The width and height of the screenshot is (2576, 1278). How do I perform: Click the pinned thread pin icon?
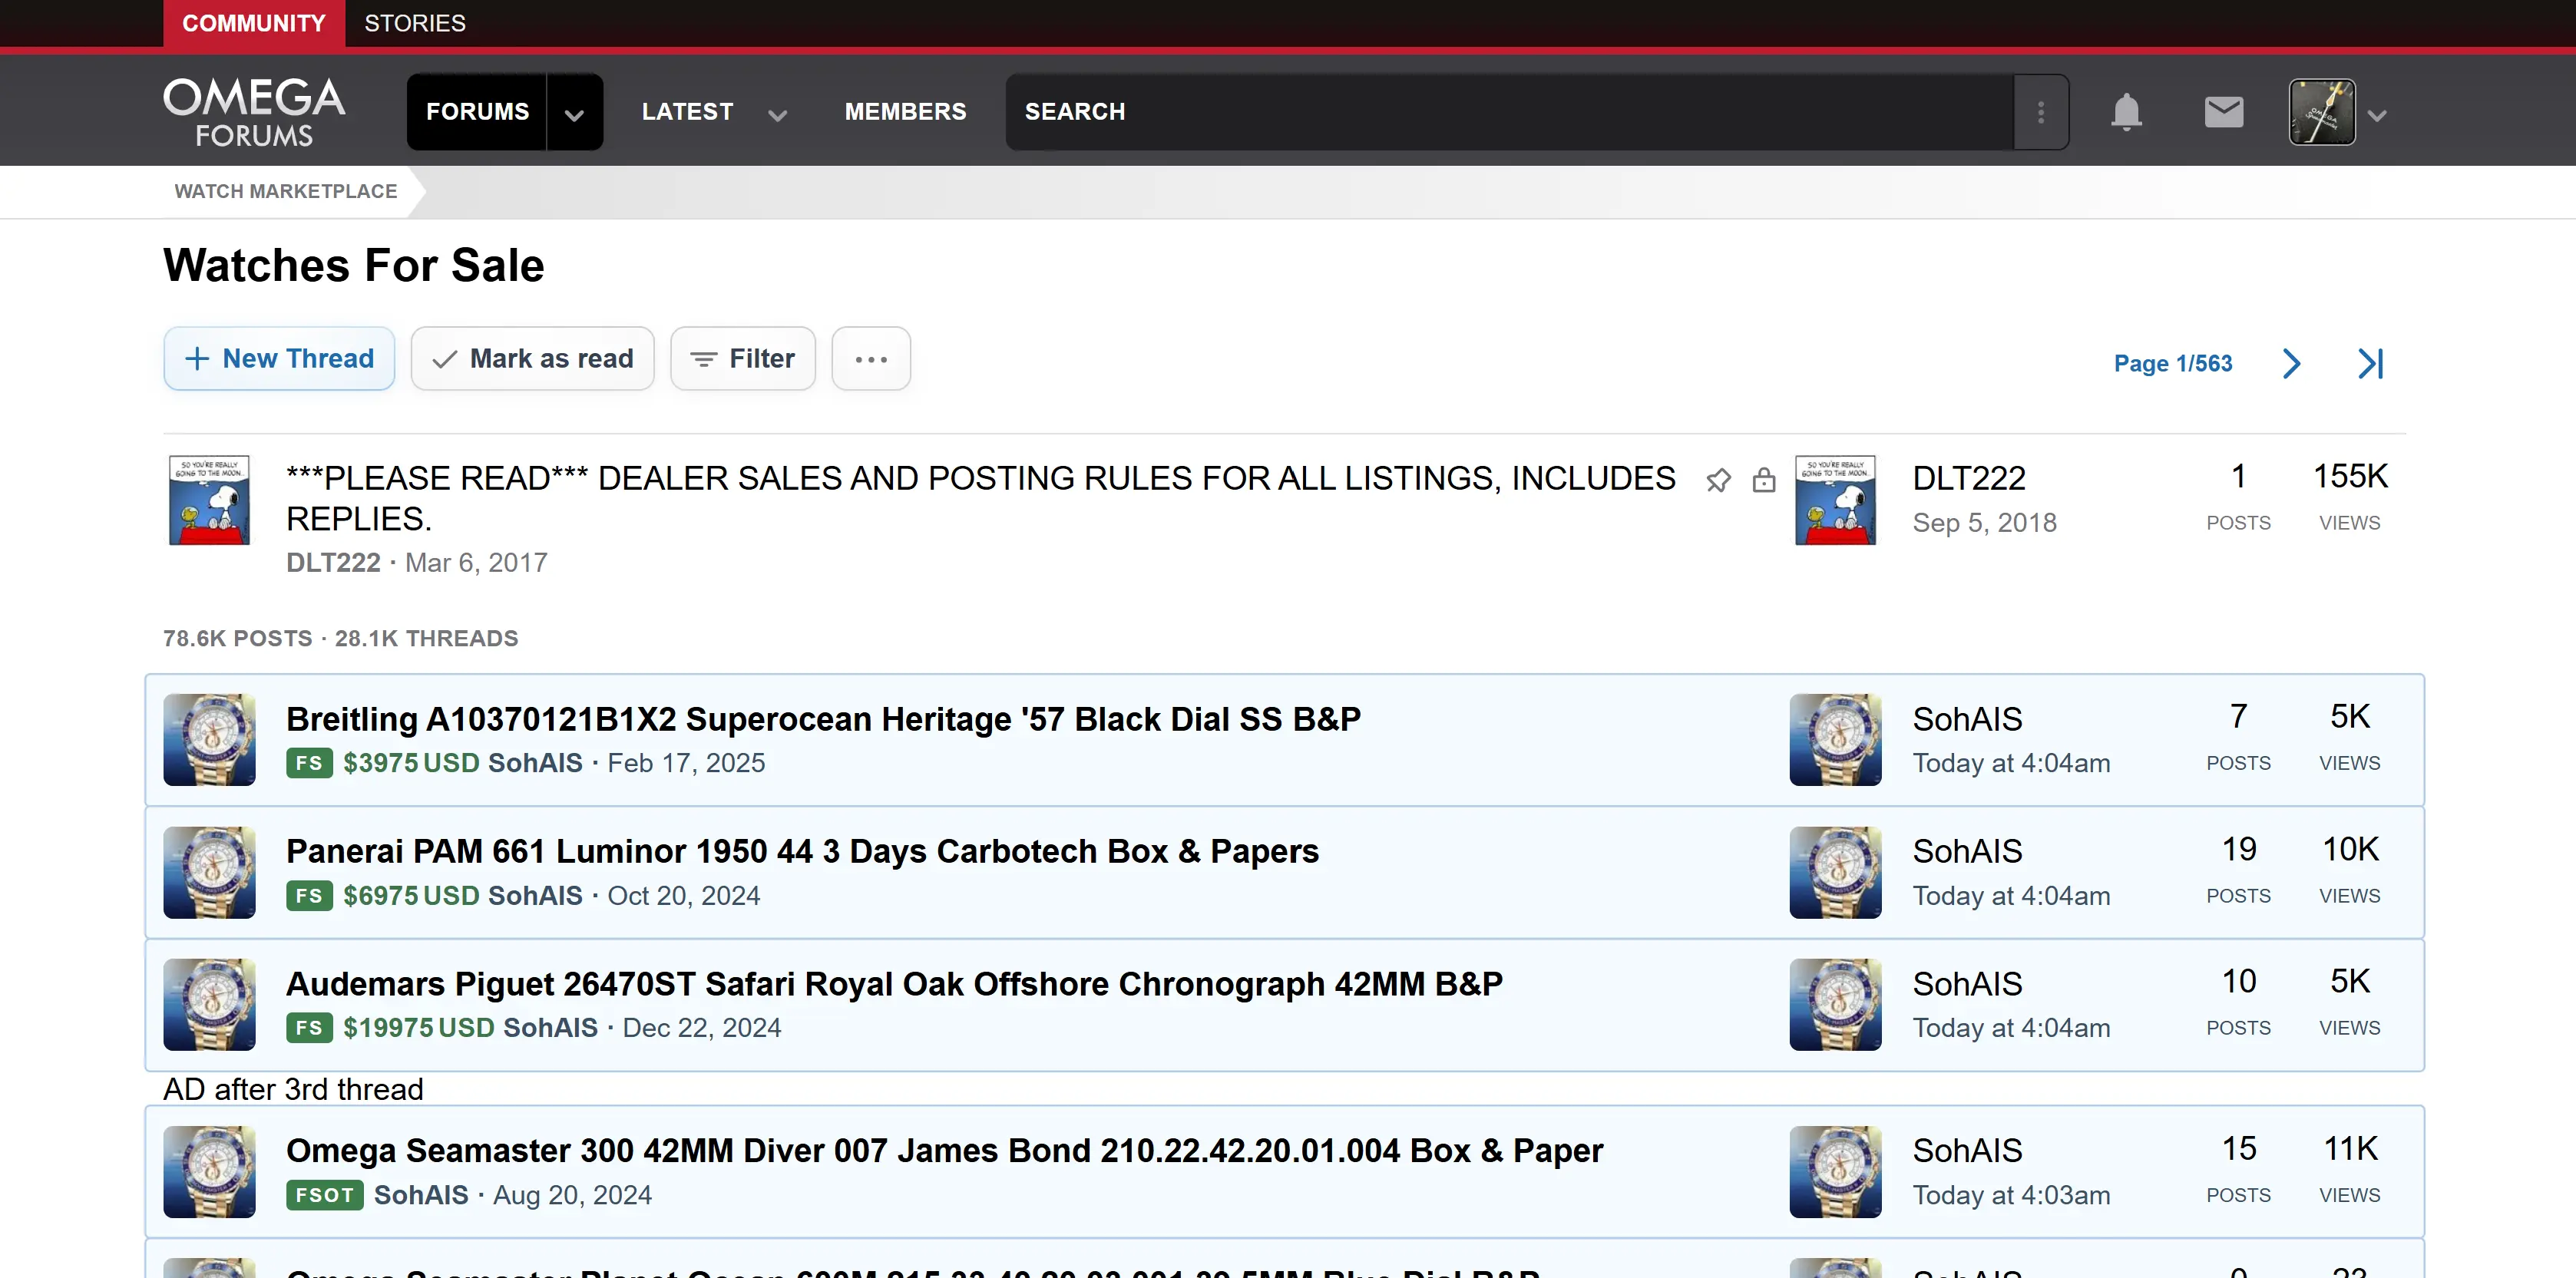pyautogui.click(x=1718, y=481)
